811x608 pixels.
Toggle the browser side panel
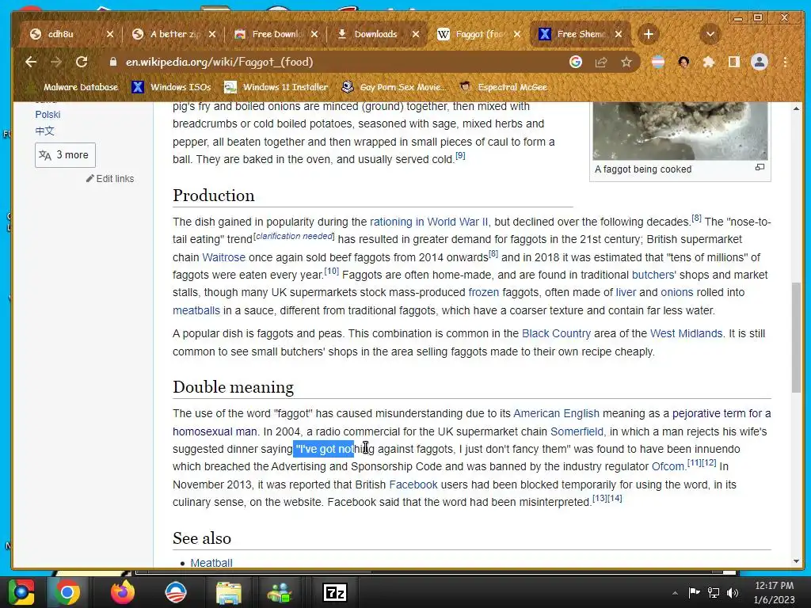[734, 62]
